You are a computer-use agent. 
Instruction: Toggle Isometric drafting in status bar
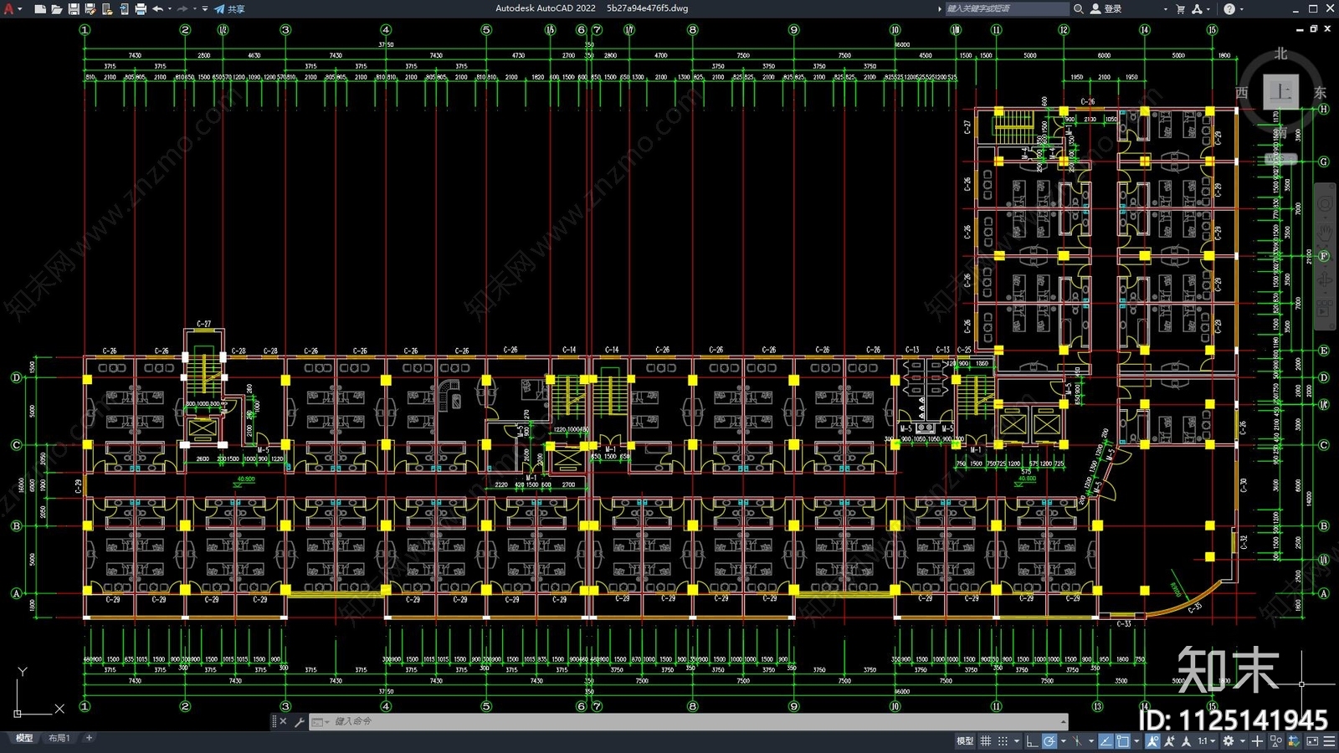point(1077,740)
